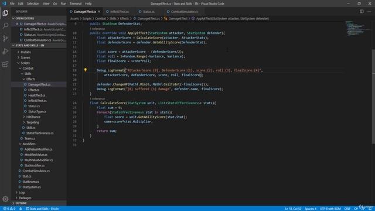Image resolution: width=375 pixels, height=211 pixels.
Task: Collapse the Open Editors section
Action: pos(39,18)
